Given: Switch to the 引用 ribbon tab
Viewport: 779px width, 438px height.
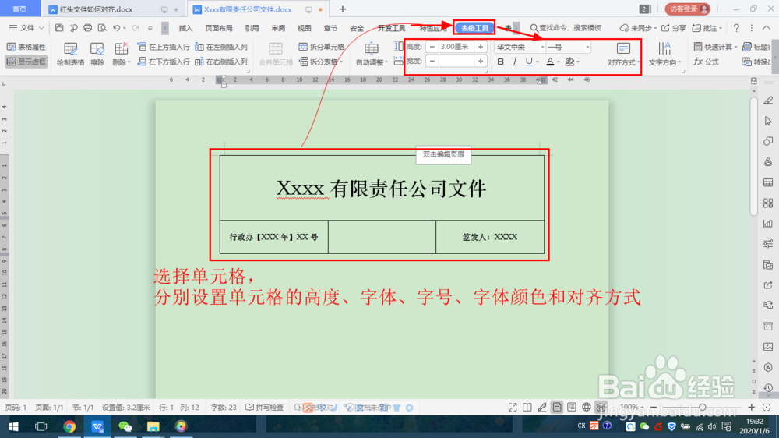Looking at the screenshot, I should [x=252, y=28].
